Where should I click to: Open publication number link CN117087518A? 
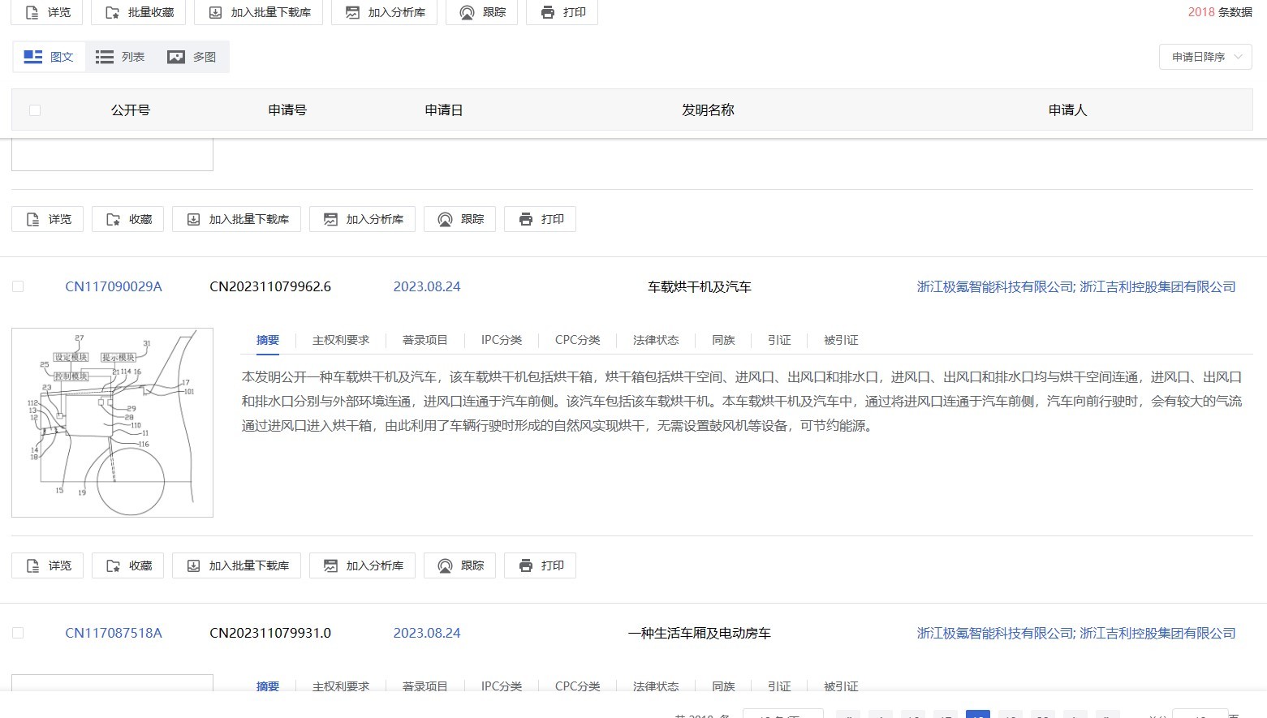[x=114, y=633]
